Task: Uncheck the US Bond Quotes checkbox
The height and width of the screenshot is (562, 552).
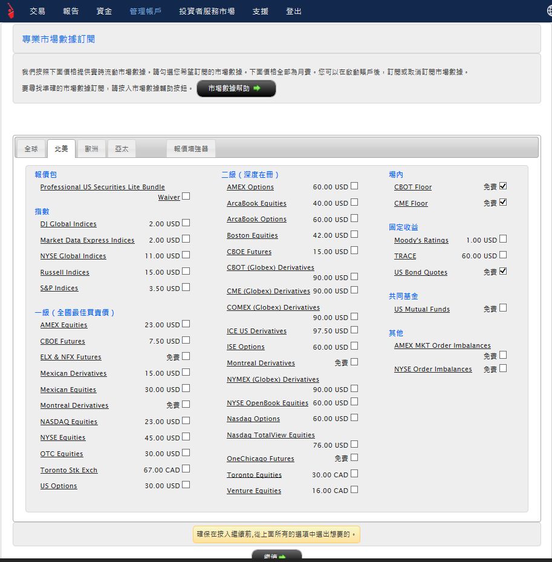Action: (503, 271)
